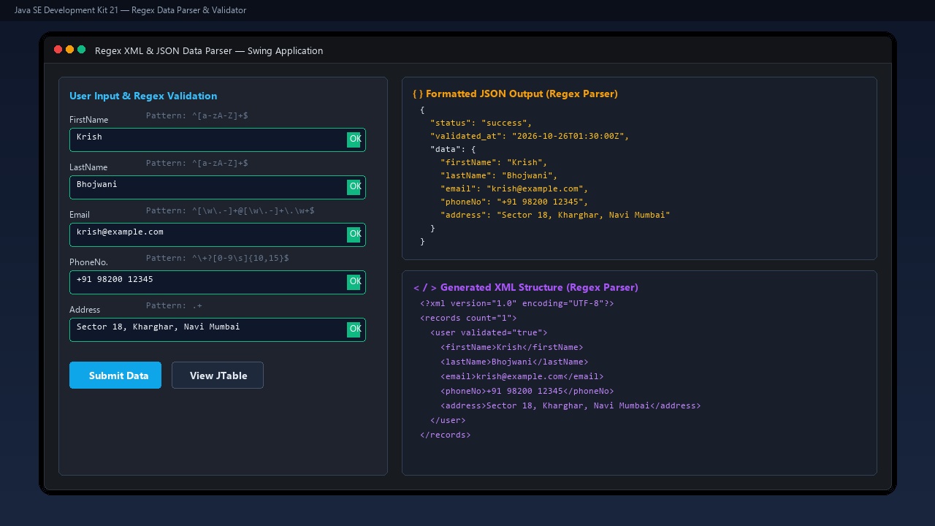Image resolution: width=935 pixels, height=526 pixels.
Task: Click the red window close dot
Action: point(58,50)
